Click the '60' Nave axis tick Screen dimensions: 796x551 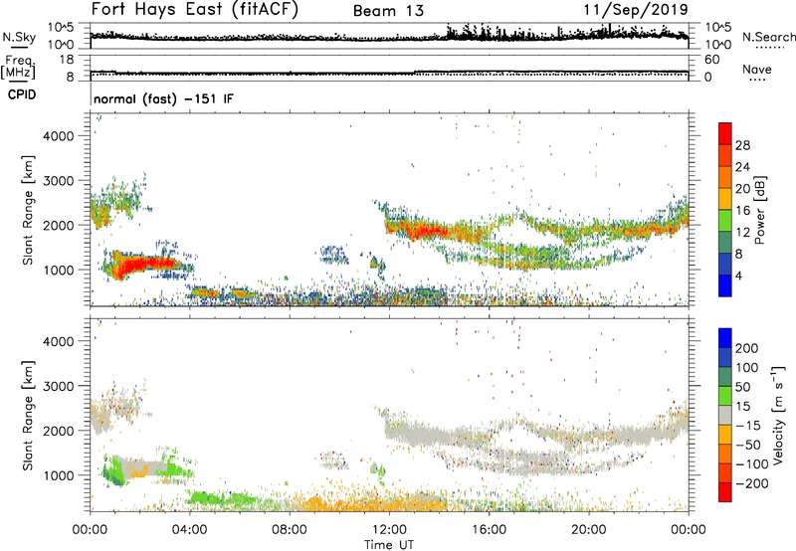pos(711,60)
